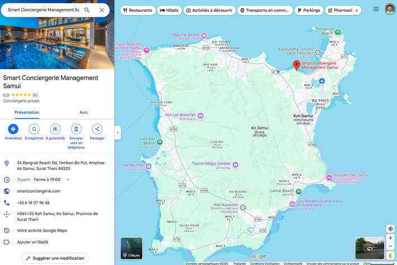Click the phone handset icon

7,203
